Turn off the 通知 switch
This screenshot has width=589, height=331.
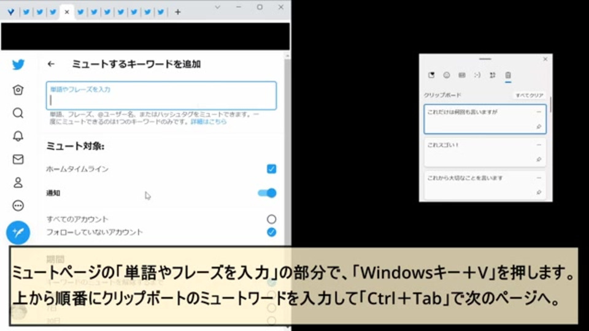[267, 193]
